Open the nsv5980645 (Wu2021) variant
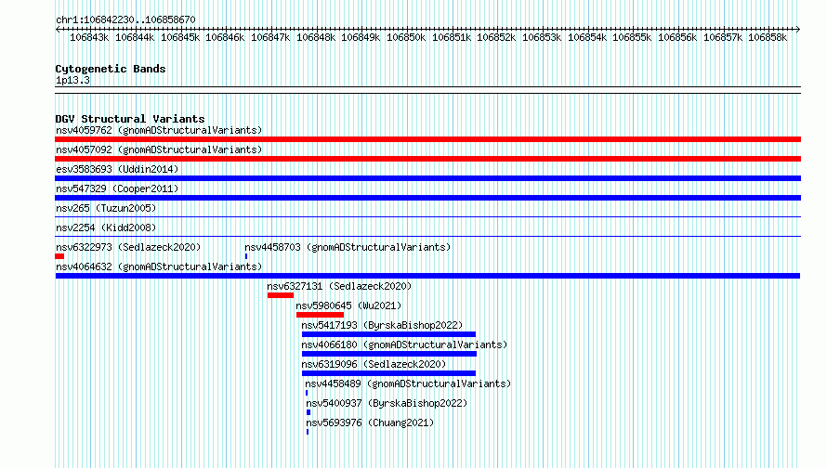The image size is (827, 468). [348, 305]
